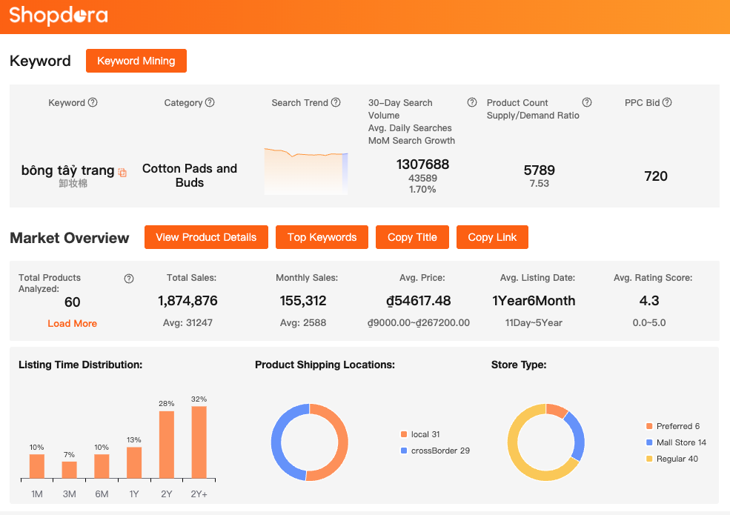Copy keyword bông tẩy trang using copy icon
The width and height of the screenshot is (730, 515).
click(x=122, y=173)
